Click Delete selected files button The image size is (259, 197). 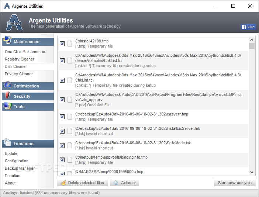tap(83, 183)
